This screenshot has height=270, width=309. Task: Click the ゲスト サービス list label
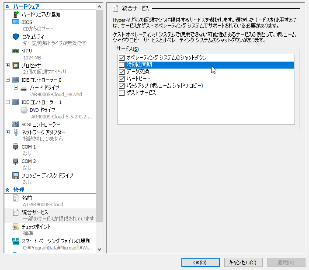pos(141,93)
